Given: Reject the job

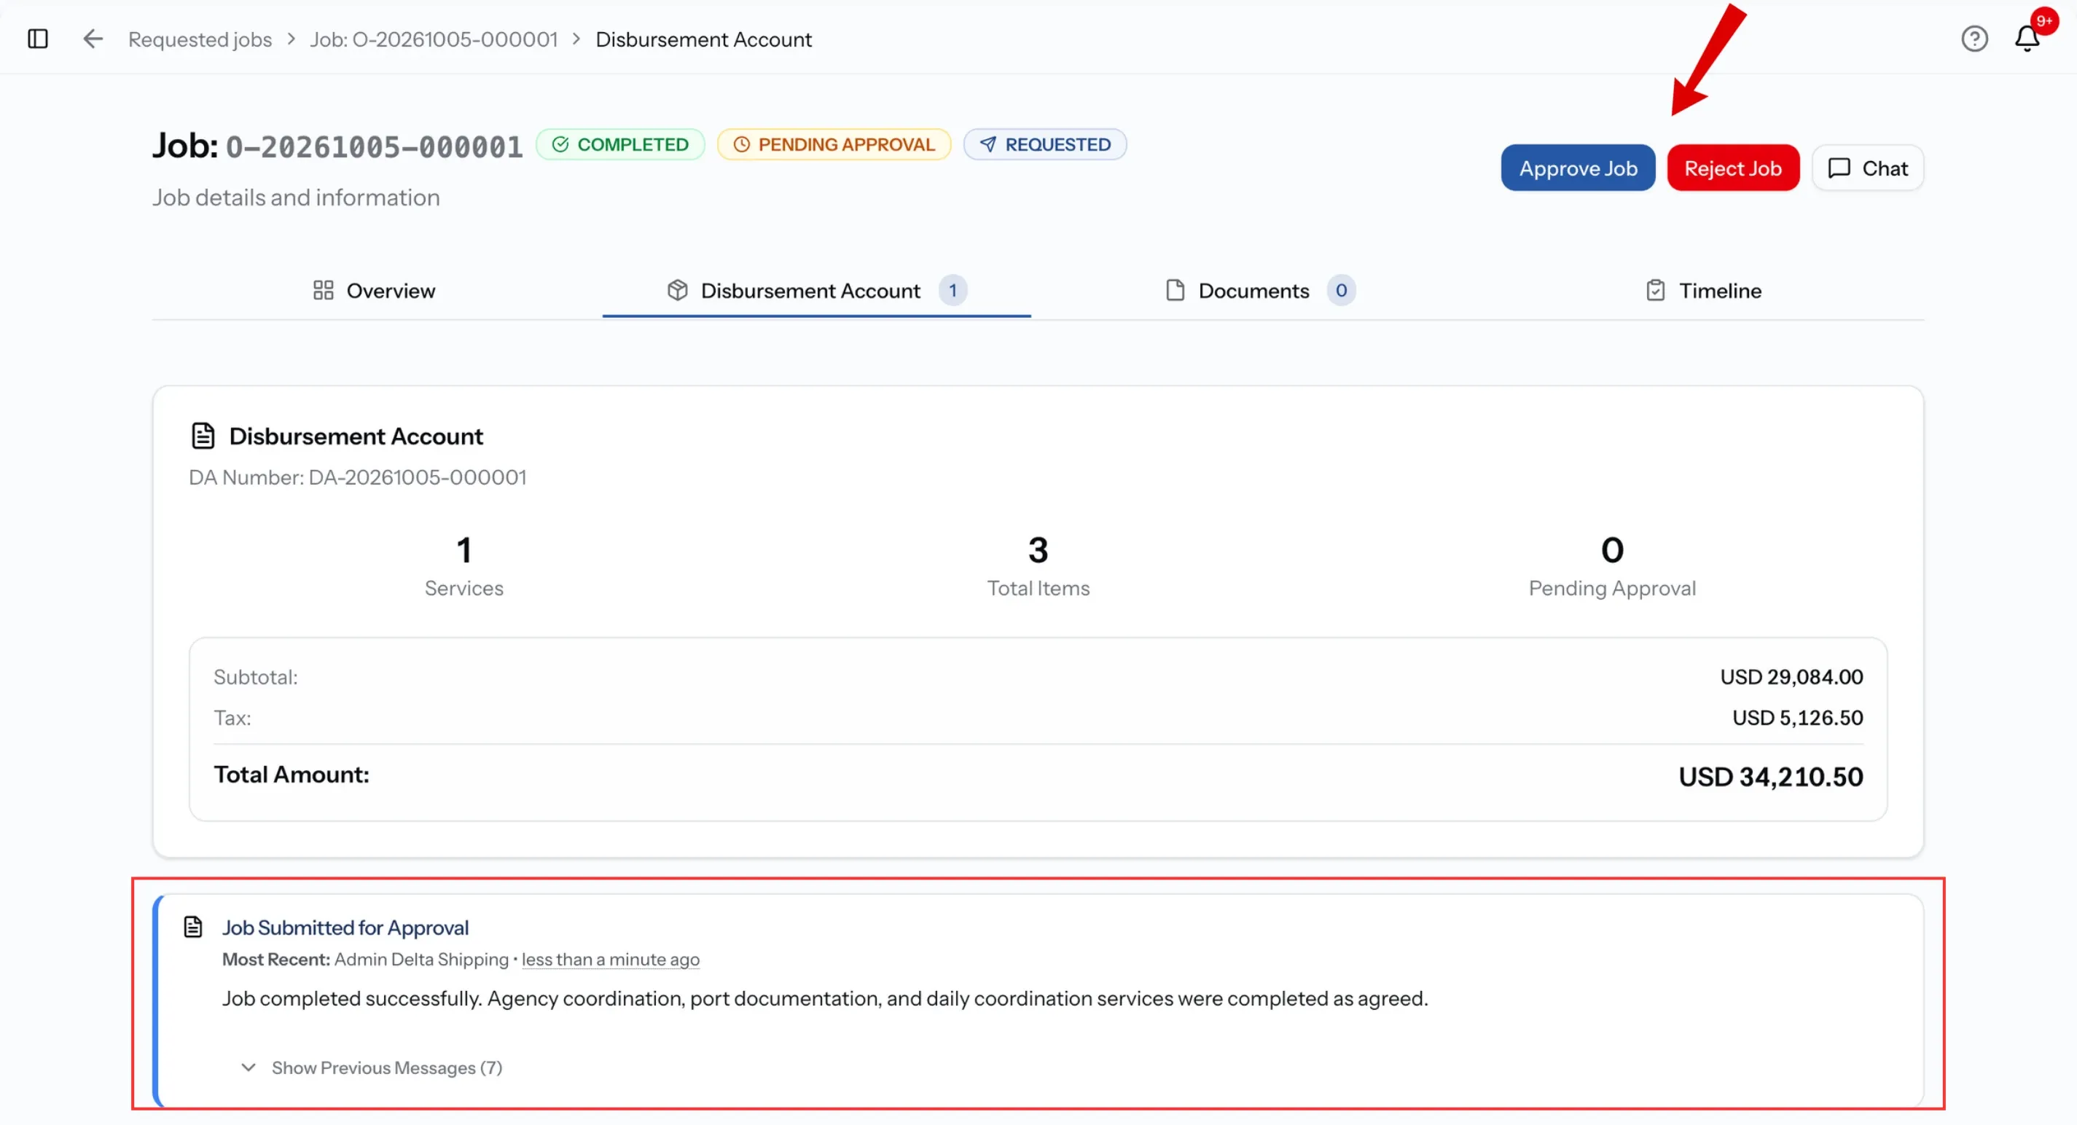Looking at the screenshot, I should pyautogui.click(x=1733, y=168).
